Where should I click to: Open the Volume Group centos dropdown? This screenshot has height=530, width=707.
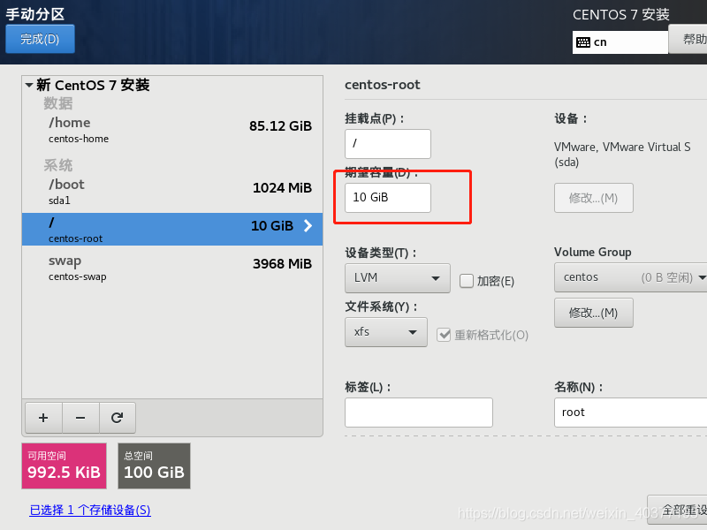tap(629, 276)
